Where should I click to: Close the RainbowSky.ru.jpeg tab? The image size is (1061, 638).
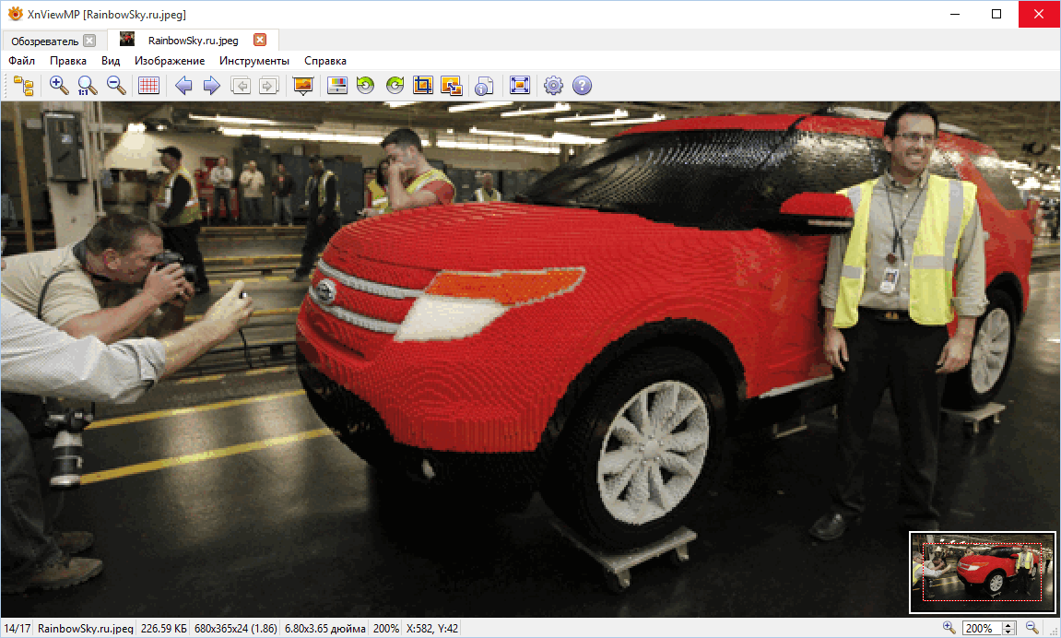coord(260,40)
